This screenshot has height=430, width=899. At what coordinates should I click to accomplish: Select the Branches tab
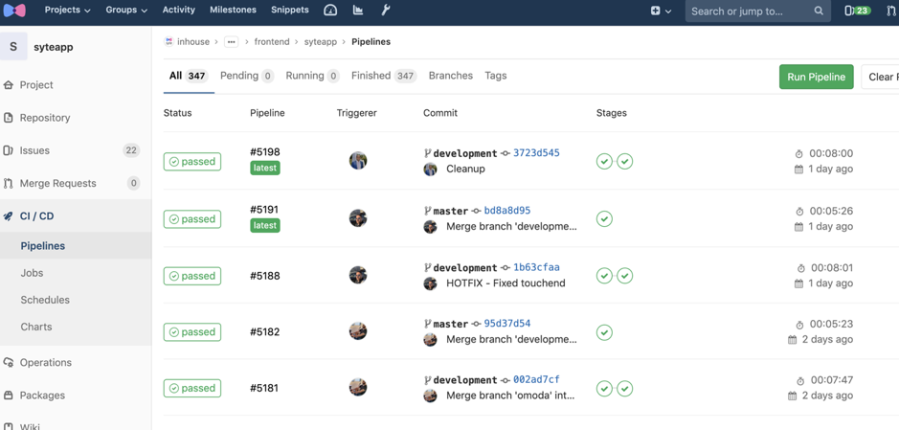click(450, 76)
